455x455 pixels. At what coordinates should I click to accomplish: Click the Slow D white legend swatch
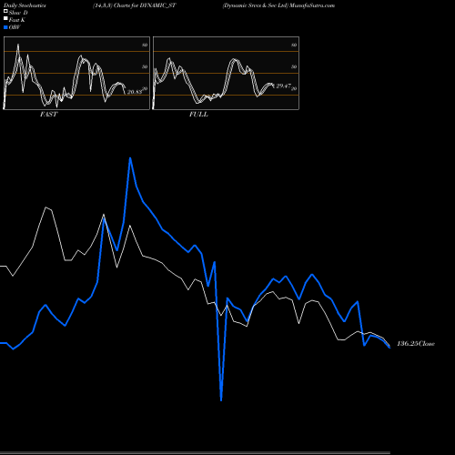click(5, 12)
